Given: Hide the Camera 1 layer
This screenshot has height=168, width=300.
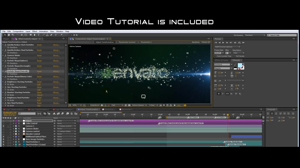Looking at the screenshot, I should [3, 126].
